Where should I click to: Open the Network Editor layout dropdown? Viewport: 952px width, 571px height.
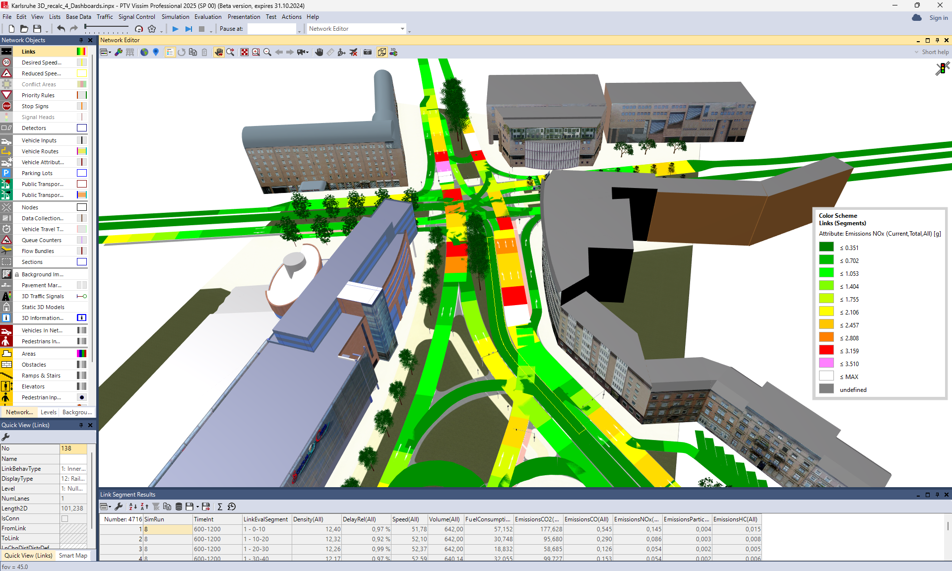[402, 29]
